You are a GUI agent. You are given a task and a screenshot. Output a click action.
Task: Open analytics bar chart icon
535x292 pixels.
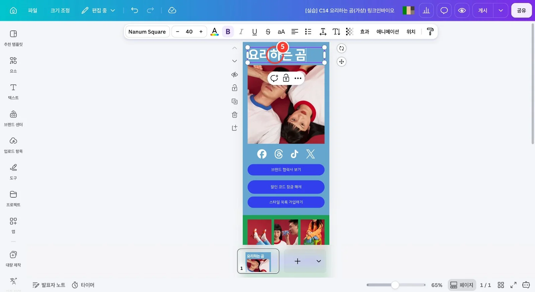pos(426,10)
